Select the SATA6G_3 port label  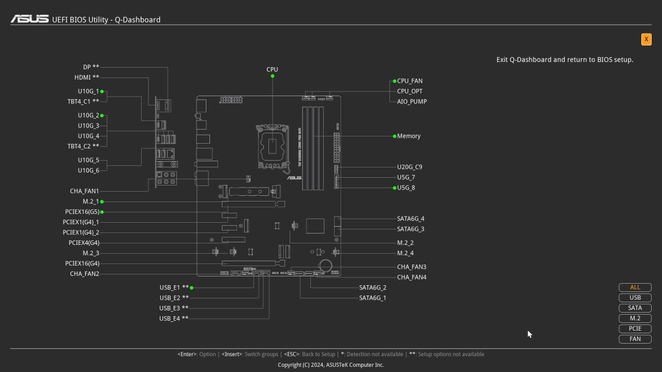coord(411,229)
